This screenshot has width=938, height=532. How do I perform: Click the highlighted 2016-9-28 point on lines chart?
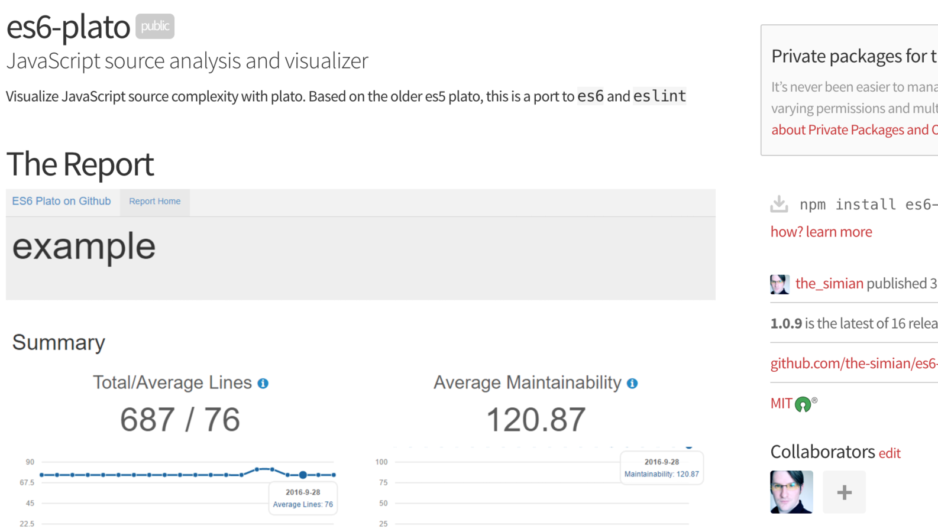(303, 475)
